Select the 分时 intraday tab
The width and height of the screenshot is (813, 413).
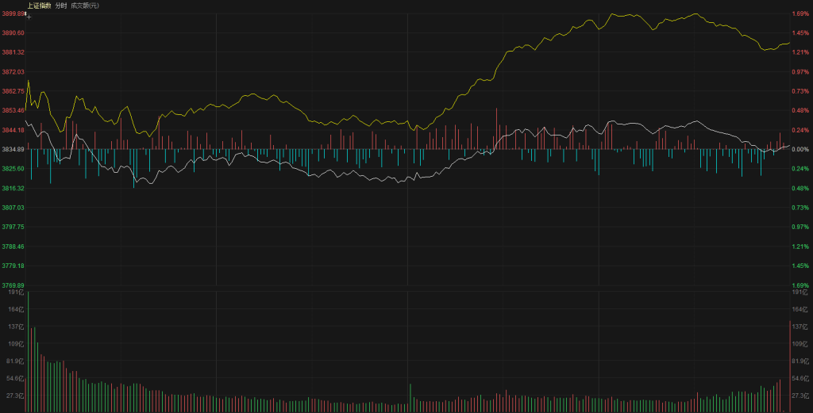point(61,6)
